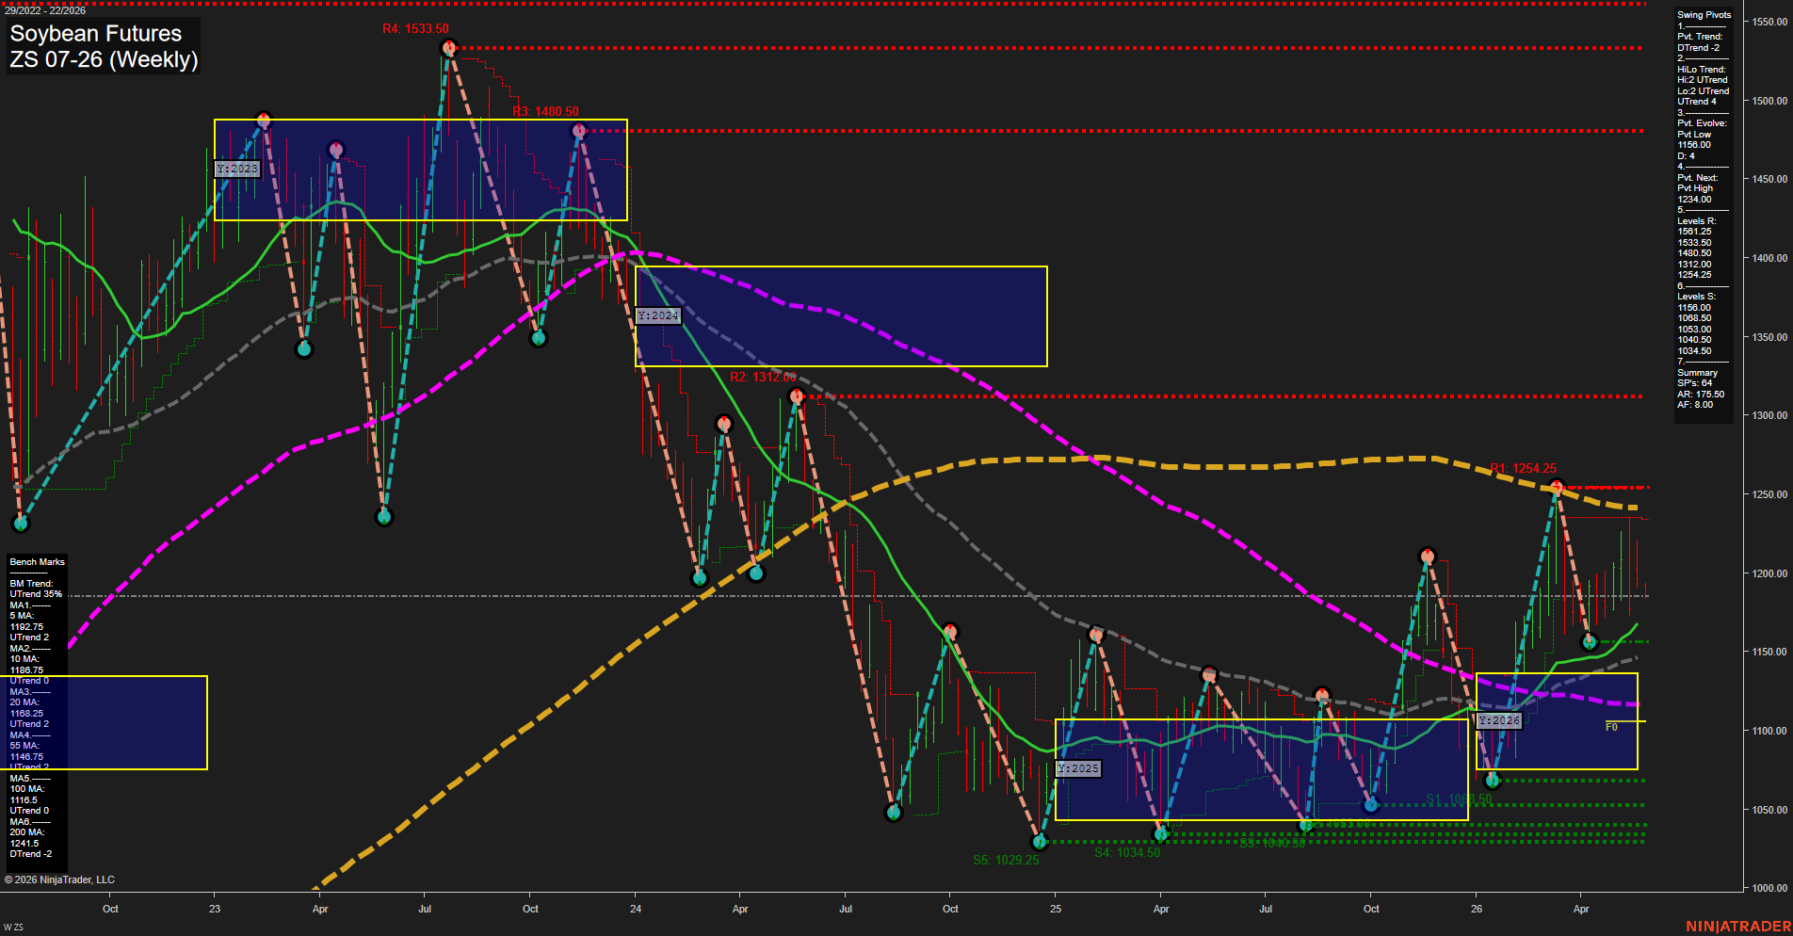Click the 200 MA: label
This screenshot has height=936, width=1793.
26,832
